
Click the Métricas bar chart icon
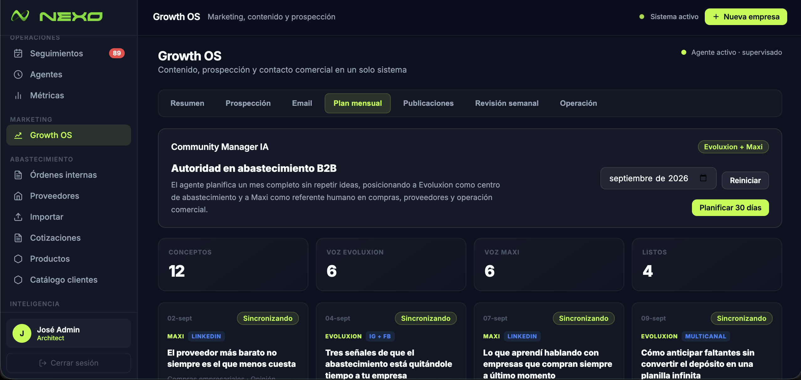pyautogui.click(x=18, y=95)
